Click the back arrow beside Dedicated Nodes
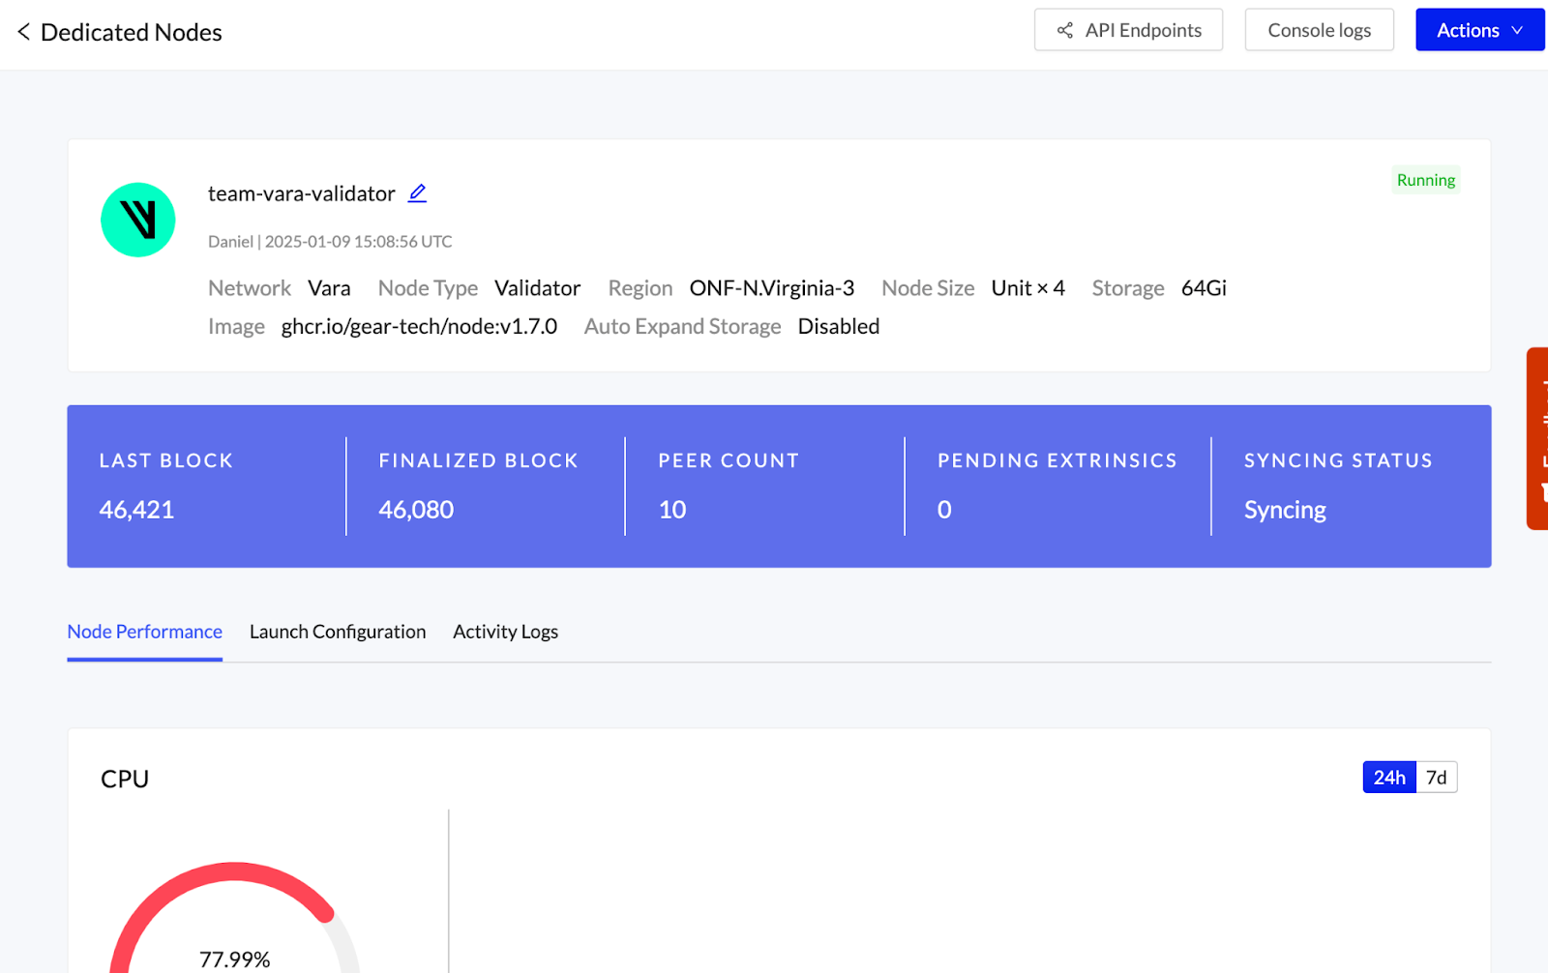 coord(23,32)
